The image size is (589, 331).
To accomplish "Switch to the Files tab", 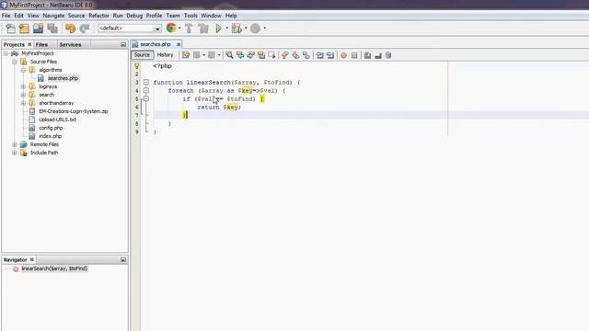I will coord(41,44).
